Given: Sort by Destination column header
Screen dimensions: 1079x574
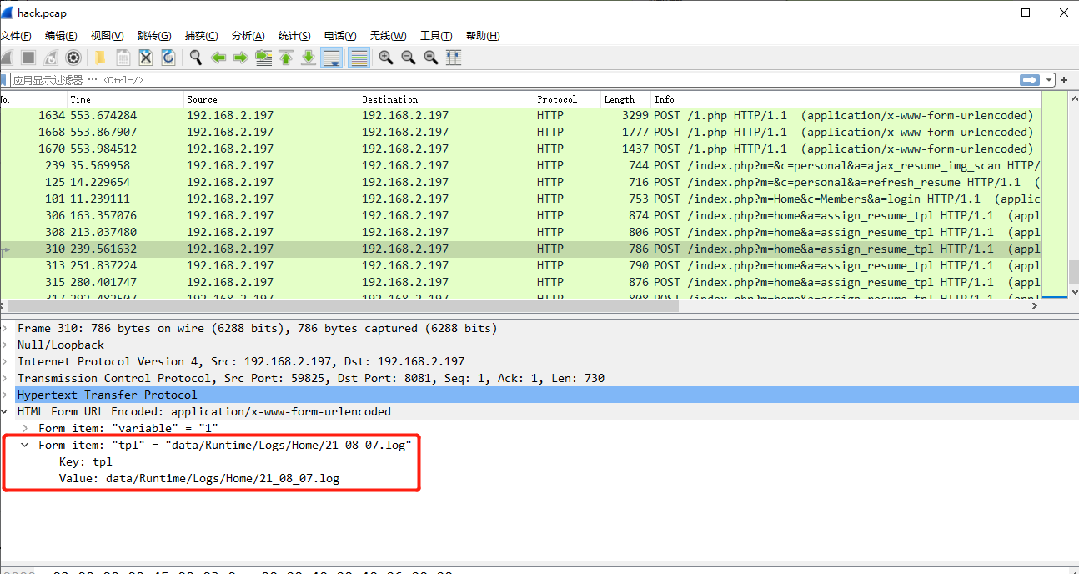Looking at the screenshot, I should pos(446,99).
